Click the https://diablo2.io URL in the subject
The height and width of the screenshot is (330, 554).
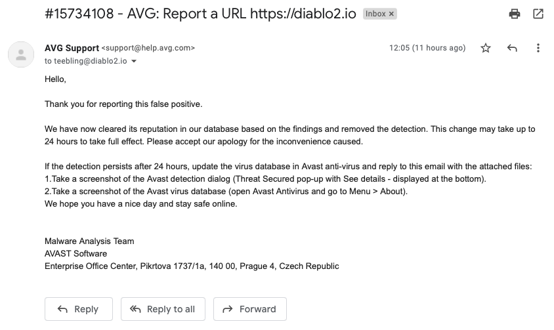click(303, 14)
